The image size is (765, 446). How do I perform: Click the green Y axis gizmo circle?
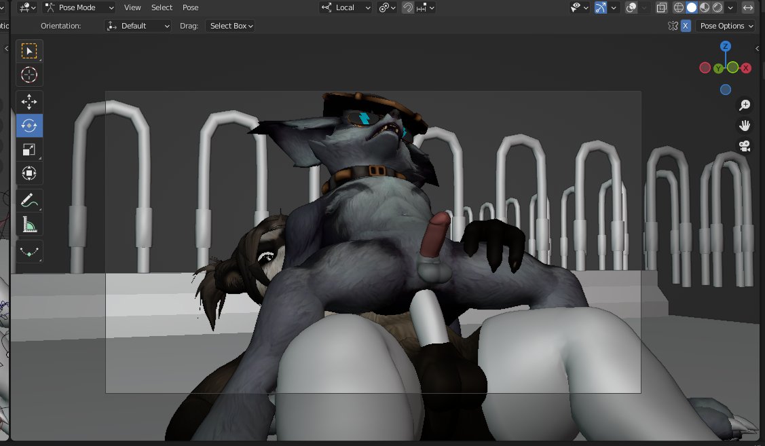[x=718, y=69]
